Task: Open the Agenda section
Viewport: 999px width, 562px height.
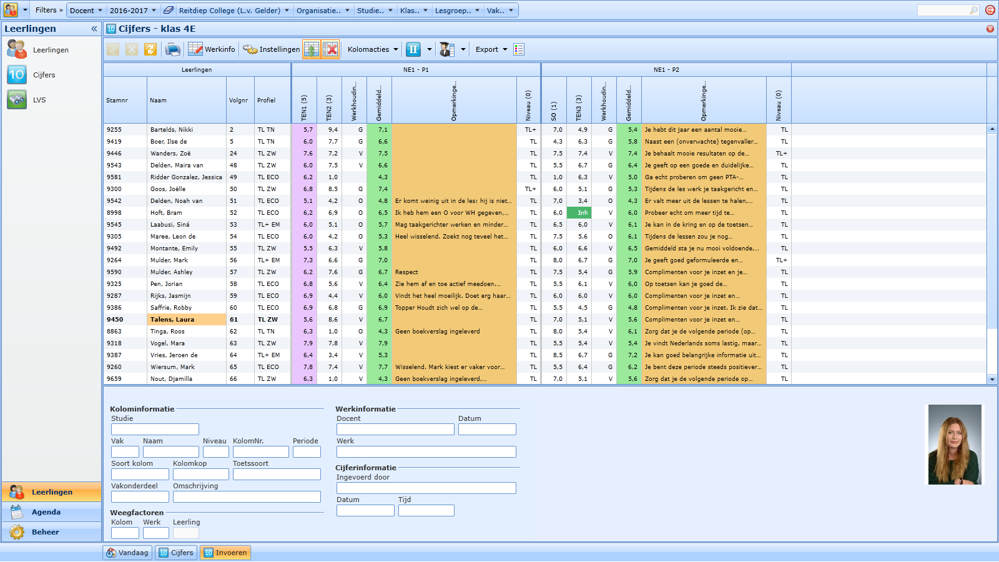Action: tap(46, 512)
